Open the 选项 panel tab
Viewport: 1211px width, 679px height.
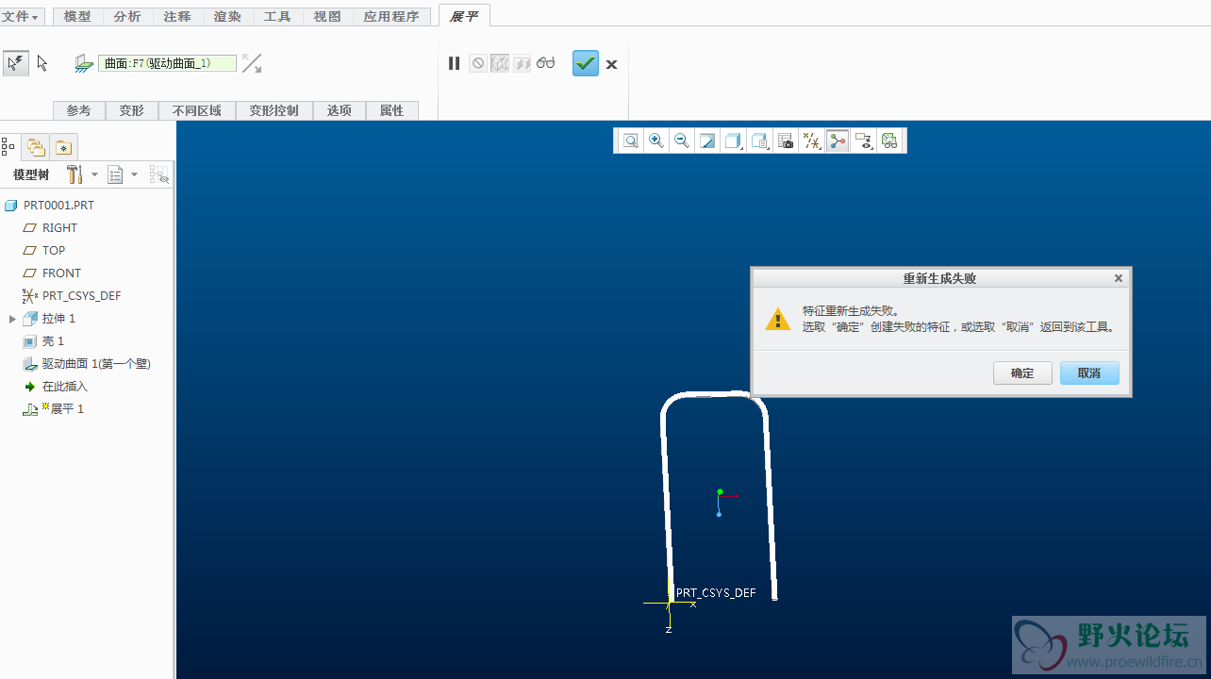click(340, 110)
